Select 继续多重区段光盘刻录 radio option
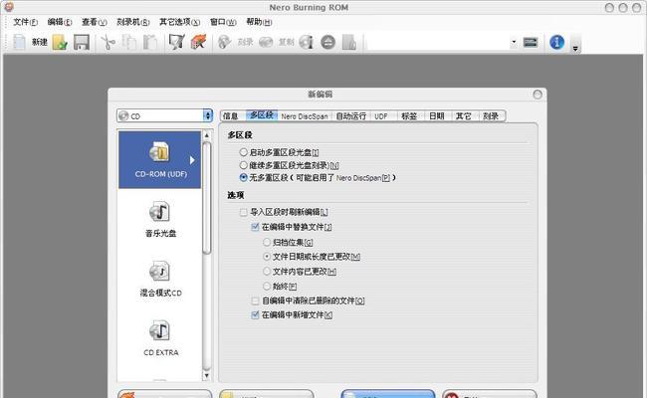 click(x=289, y=165)
